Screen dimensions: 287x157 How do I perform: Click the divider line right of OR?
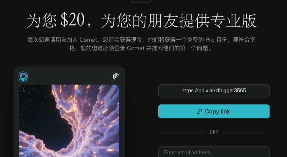coord(246,132)
